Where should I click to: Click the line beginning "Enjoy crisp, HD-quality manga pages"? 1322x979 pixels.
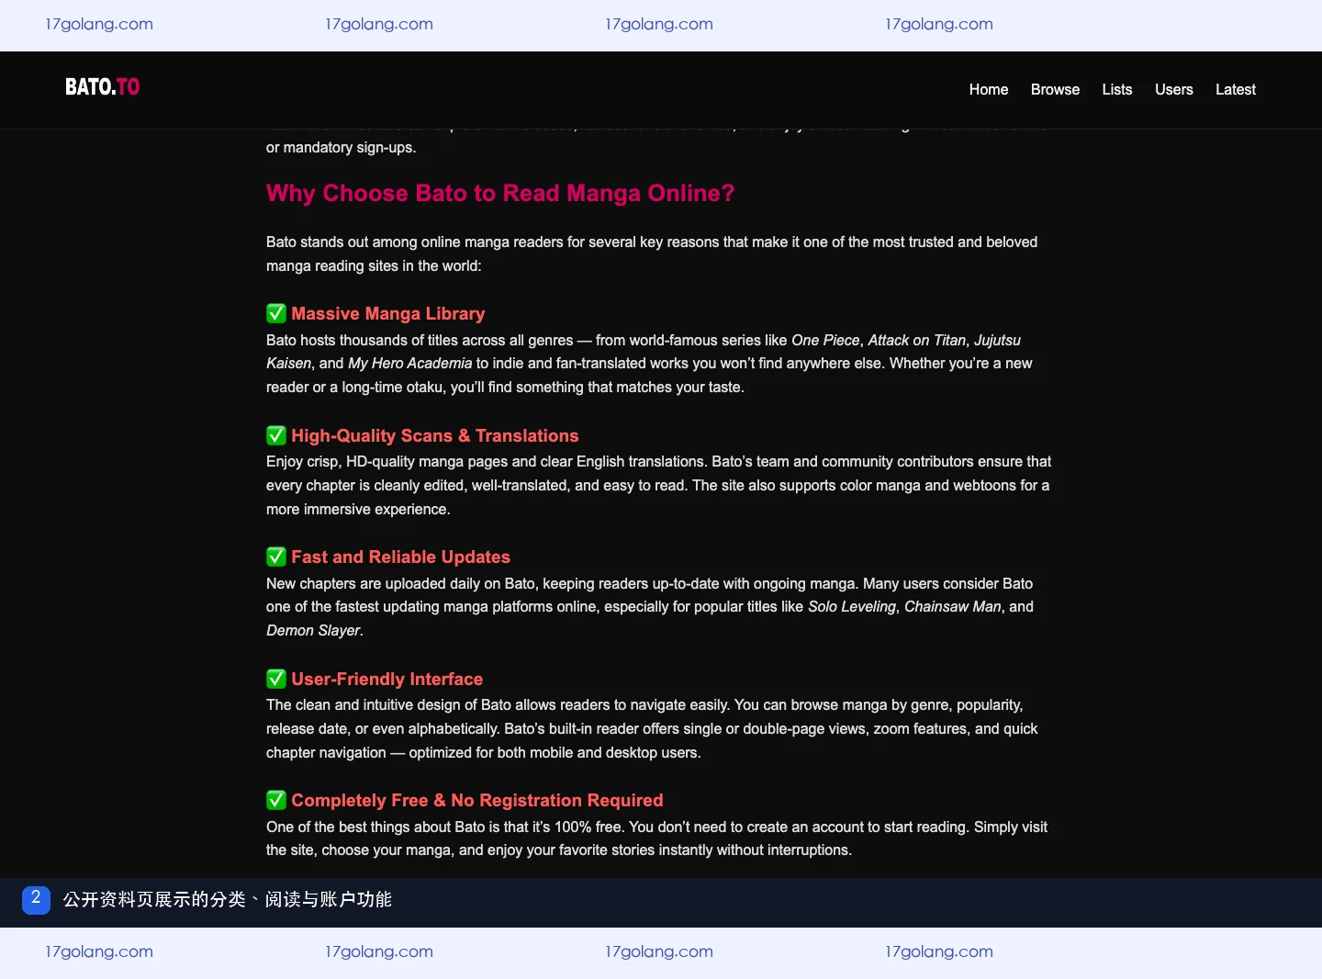tap(658, 462)
